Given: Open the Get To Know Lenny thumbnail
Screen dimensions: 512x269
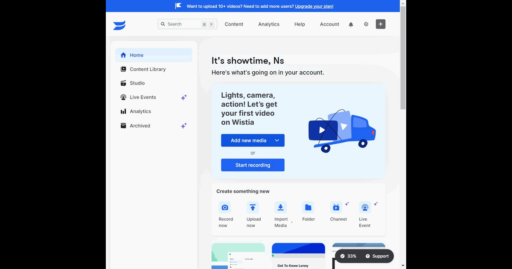Looking at the screenshot, I should 298,256.
